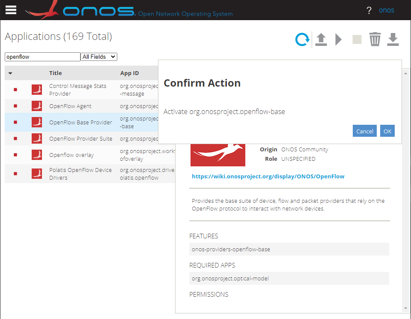Select the Openflow overlay row
Image resolution: width=411 pixels, height=319 pixels.
[90, 155]
